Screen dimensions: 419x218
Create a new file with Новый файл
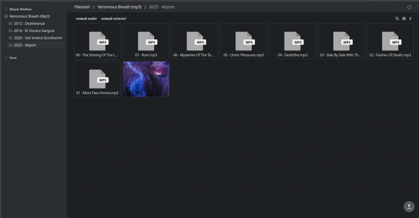(x=86, y=19)
